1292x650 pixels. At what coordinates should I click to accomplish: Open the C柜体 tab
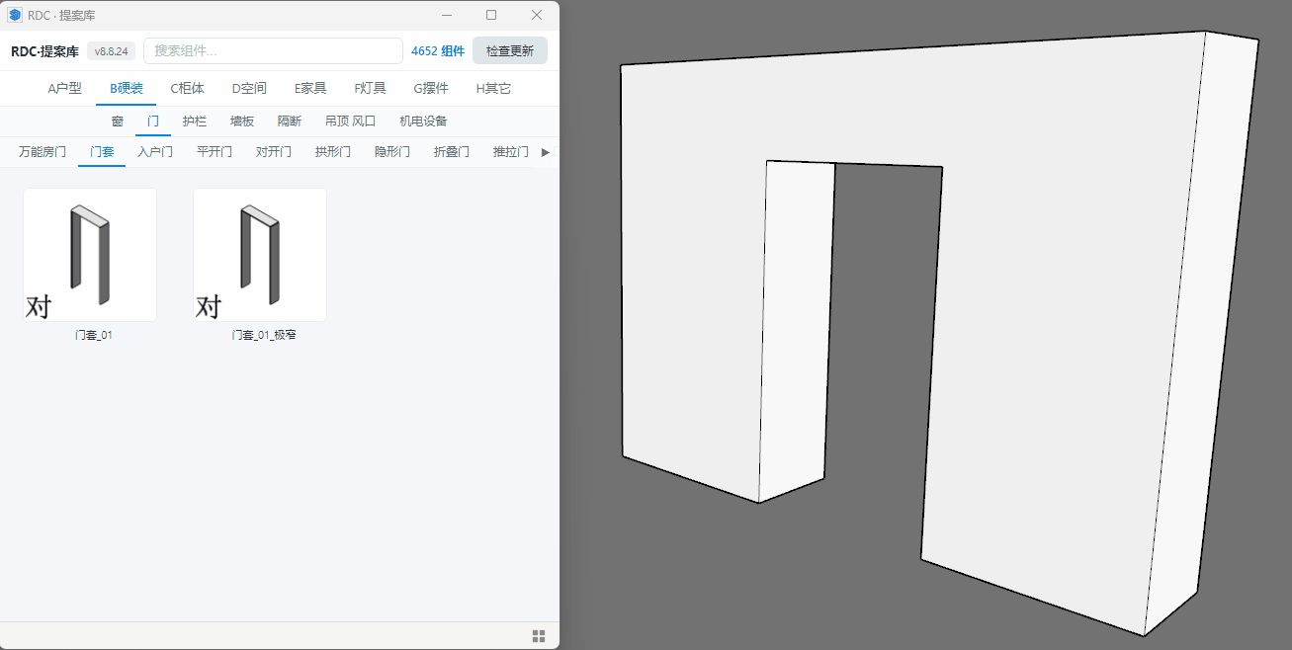188,88
